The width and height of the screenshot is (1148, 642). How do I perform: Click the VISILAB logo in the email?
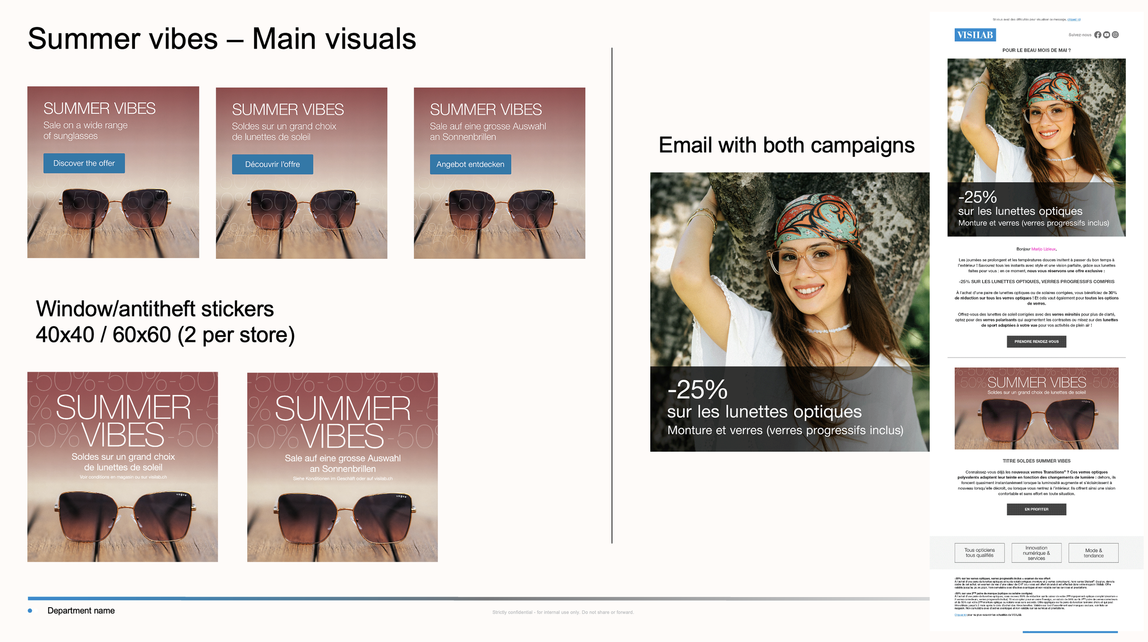click(975, 35)
